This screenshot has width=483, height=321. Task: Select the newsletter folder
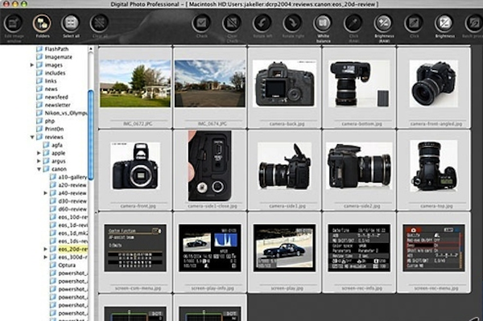coord(53,105)
